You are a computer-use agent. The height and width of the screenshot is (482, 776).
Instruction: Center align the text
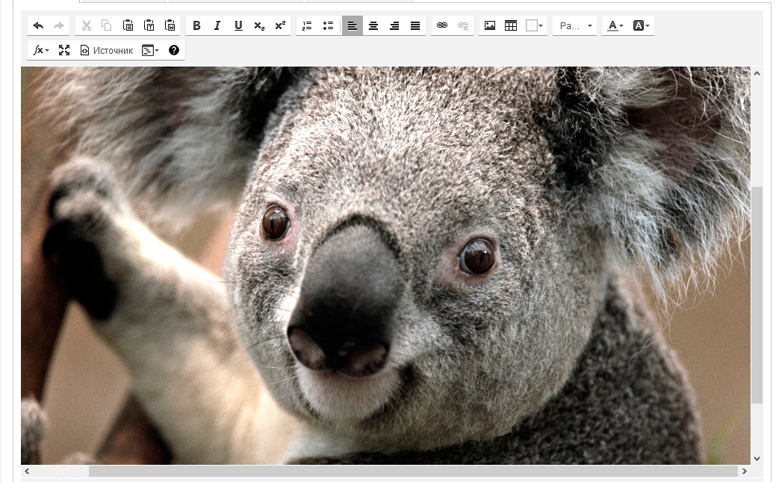[373, 25]
